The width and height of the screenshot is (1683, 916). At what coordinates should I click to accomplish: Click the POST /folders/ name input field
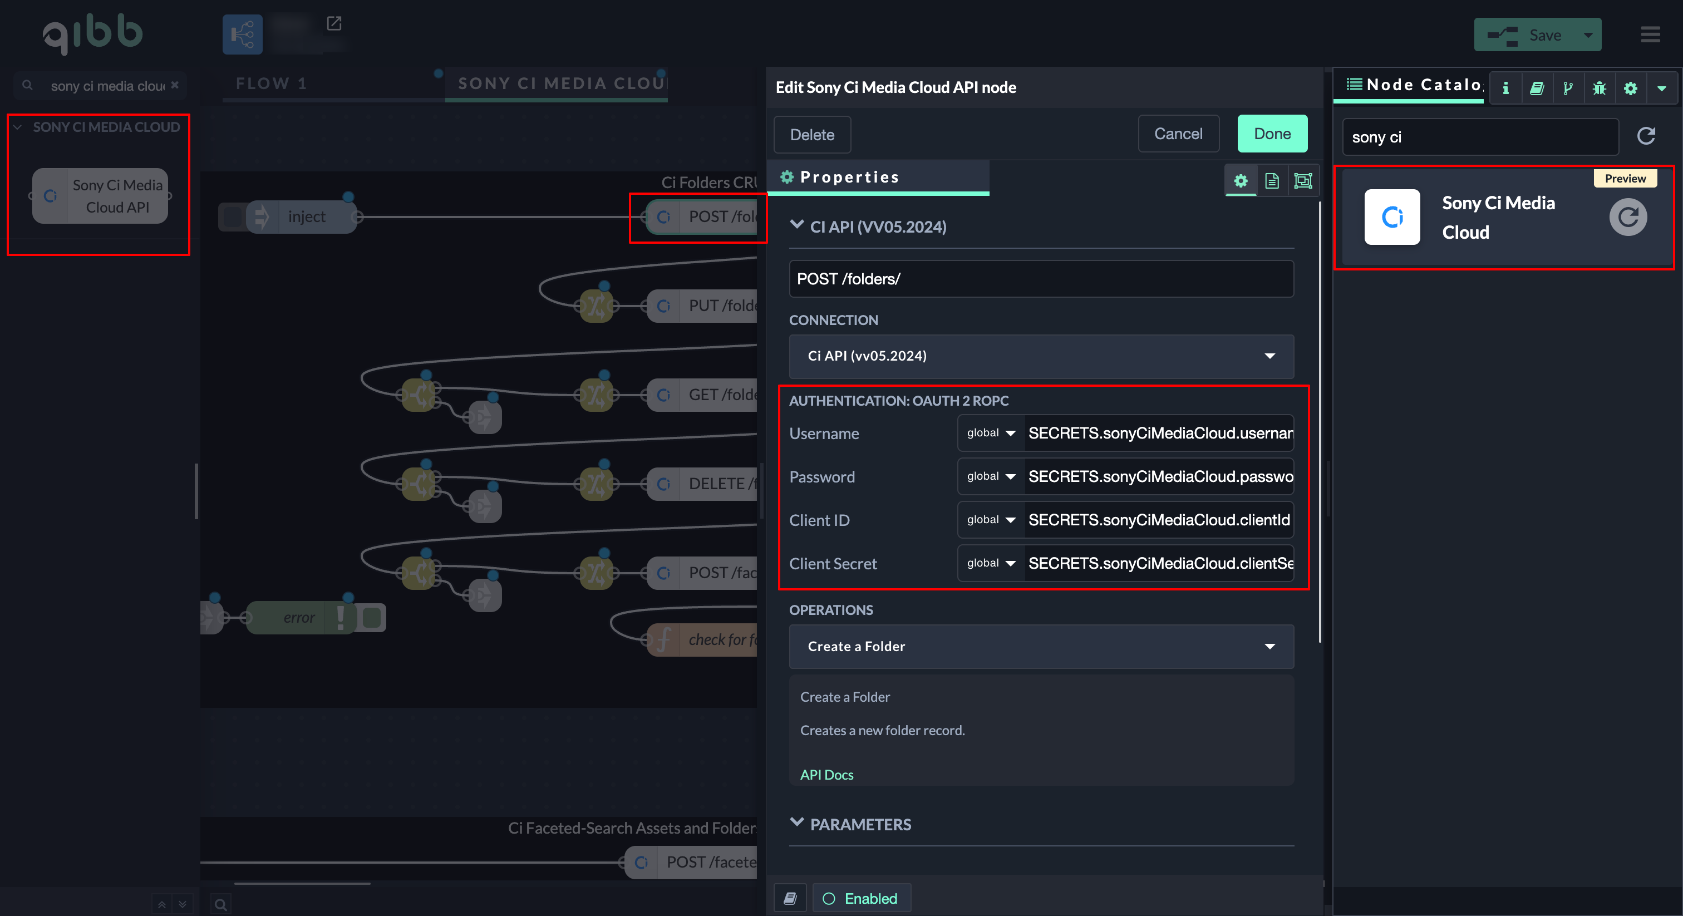tap(1041, 279)
